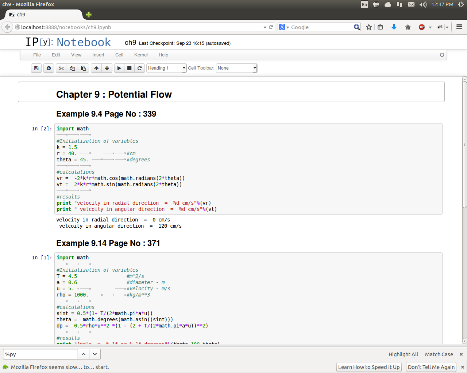467x373 pixels.
Task: Interrupt the kernel with the stop icon
Action: (129, 68)
